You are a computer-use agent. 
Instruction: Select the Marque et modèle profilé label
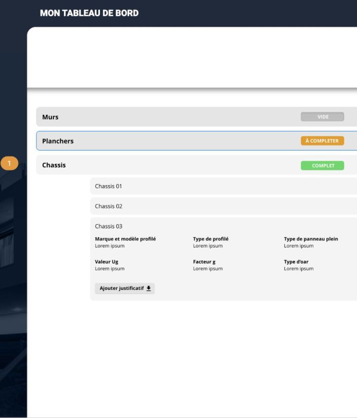tap(125, 239)
